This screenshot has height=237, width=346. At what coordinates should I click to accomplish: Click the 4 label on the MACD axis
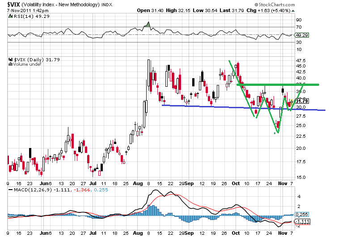[299, 197]
